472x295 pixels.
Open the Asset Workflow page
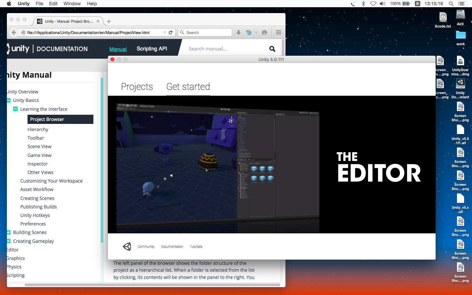(x=37, y=189)
